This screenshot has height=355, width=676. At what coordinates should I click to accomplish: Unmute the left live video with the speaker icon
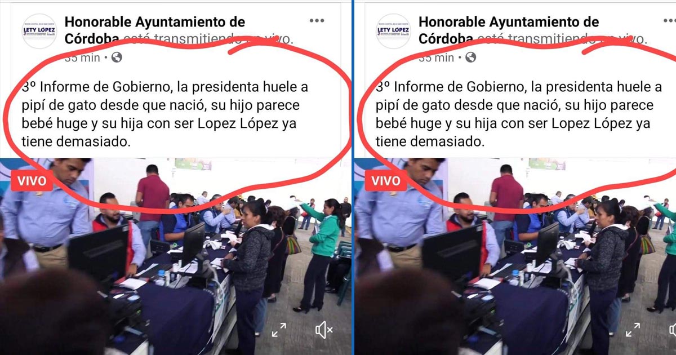(x=324, y=330)
